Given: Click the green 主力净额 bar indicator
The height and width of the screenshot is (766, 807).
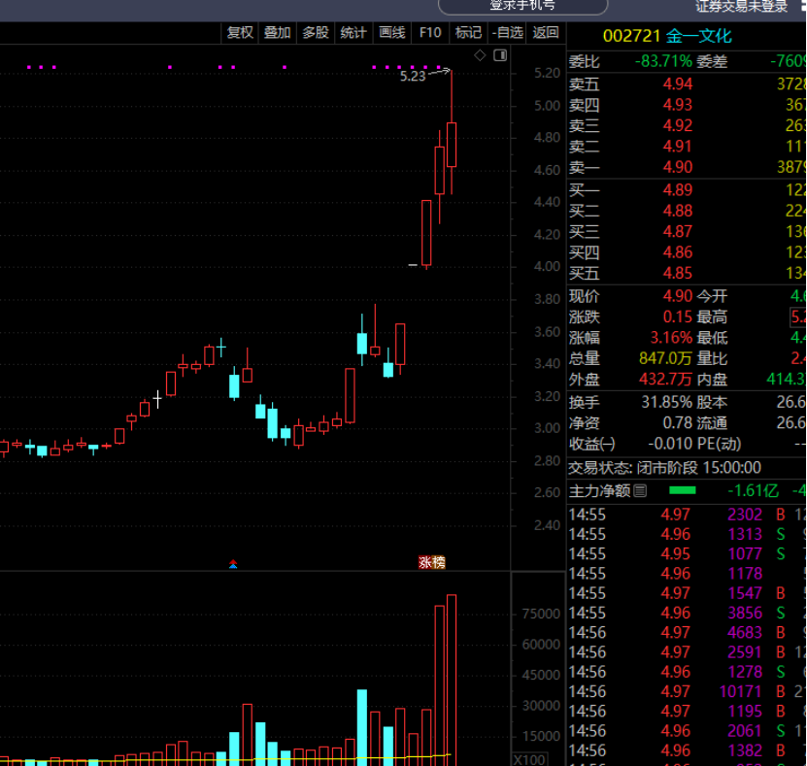Looking at the screenshot, I should [x=683, y=491].
